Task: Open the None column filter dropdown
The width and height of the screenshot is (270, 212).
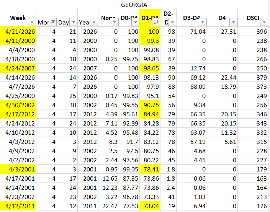Action: (x=115, y=22)
